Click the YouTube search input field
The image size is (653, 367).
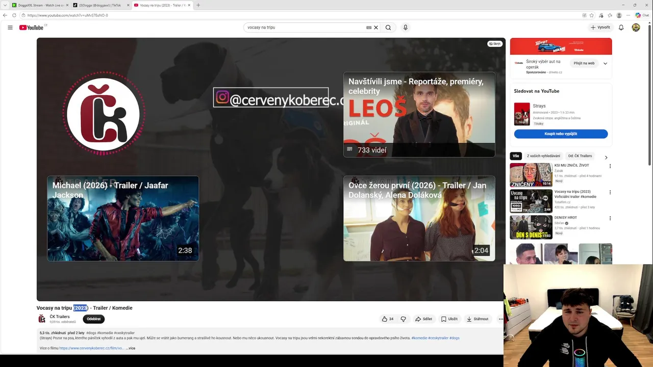(x=305, y=28)
